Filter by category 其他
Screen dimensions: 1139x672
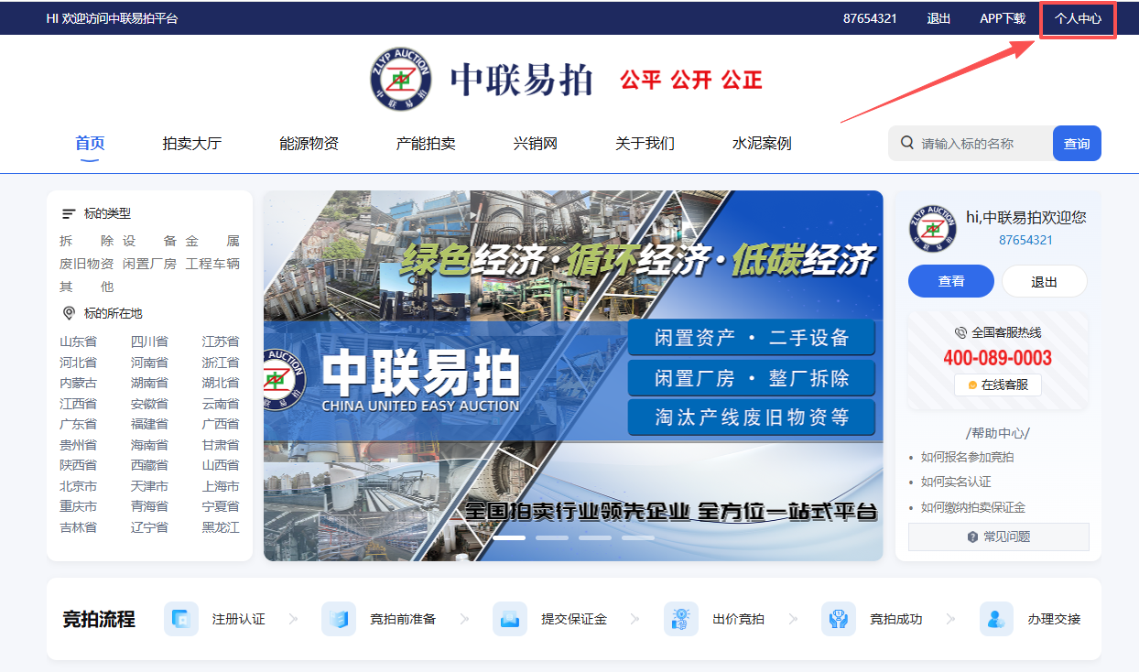(x=86, y=287)
